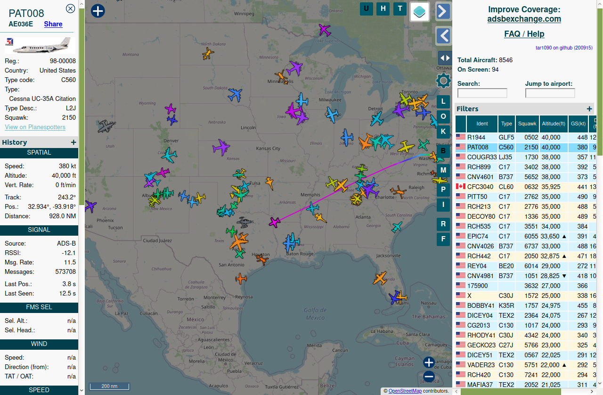Viewport: 603px width, 395px height.
Task: Sort the table by GS(kt) column
Action: (x=578, y=124)
